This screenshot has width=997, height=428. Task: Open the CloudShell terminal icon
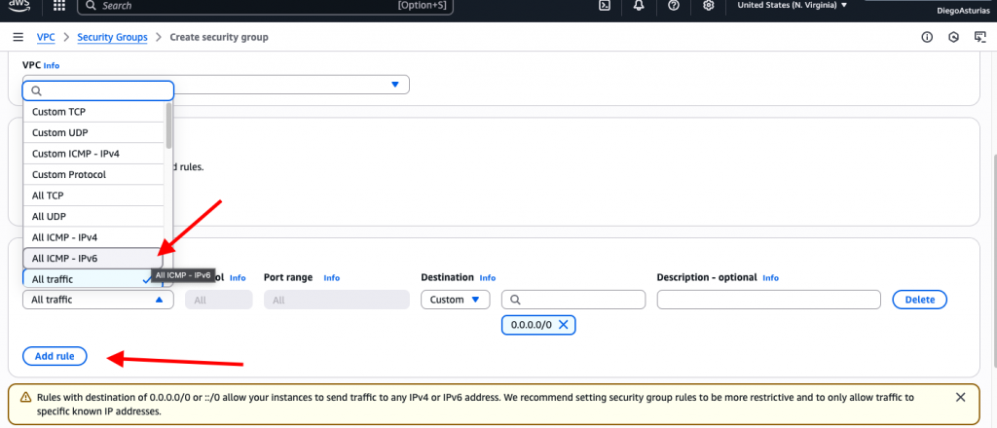606,5
